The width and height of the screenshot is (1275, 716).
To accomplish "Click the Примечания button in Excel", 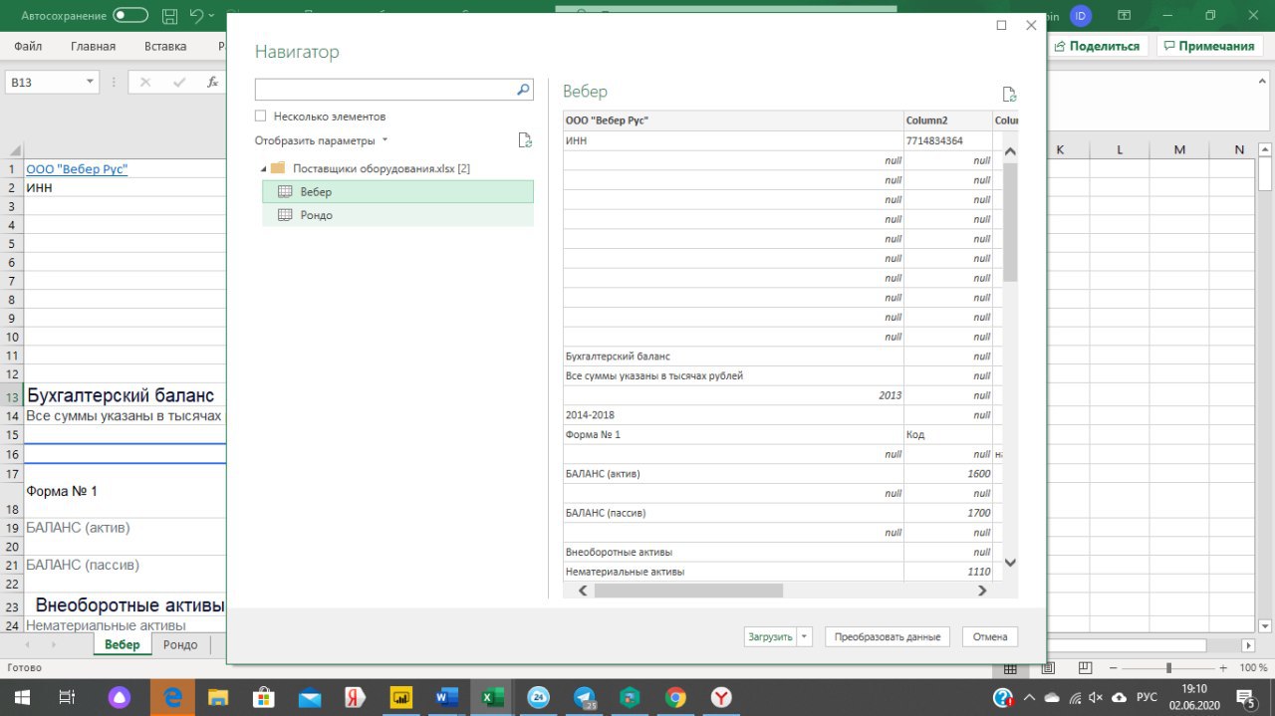I will [x=1208, y=46].
